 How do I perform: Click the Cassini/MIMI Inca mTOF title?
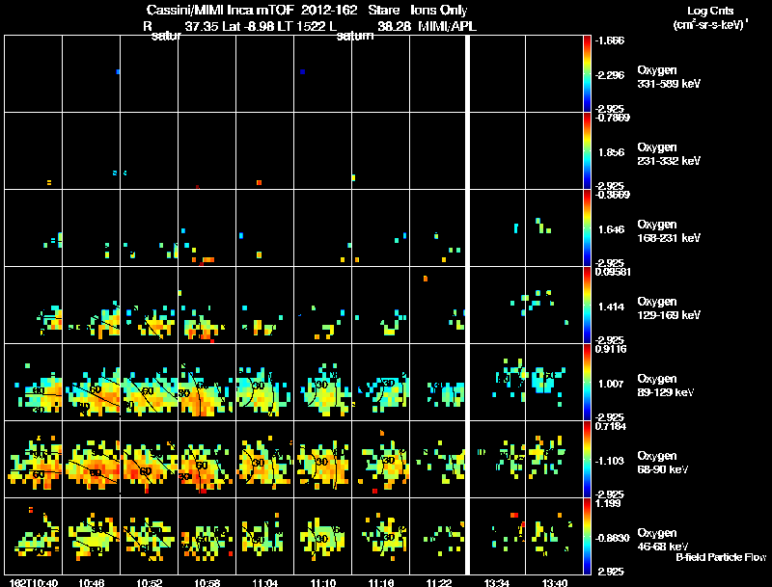coord(220,11)
